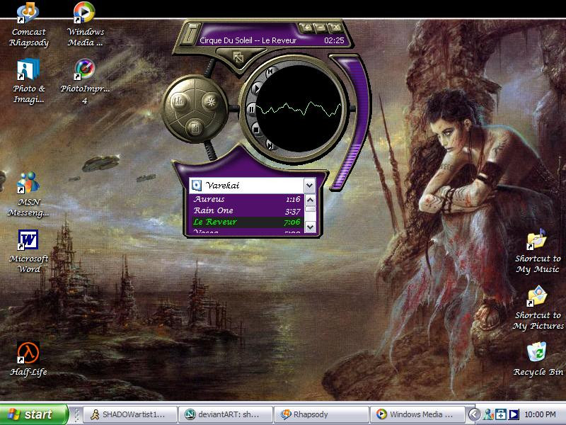Click the playlist scrollbar thumb
Screen dimensions: 566x425
pyautogui.click(x=310, y=208)
